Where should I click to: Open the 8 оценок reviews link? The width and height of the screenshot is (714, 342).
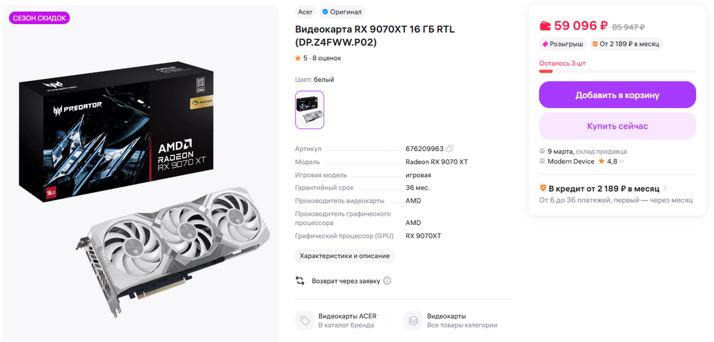point(326,58)
